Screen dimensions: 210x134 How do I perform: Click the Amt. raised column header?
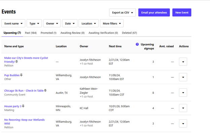click(x=167, y=46)
